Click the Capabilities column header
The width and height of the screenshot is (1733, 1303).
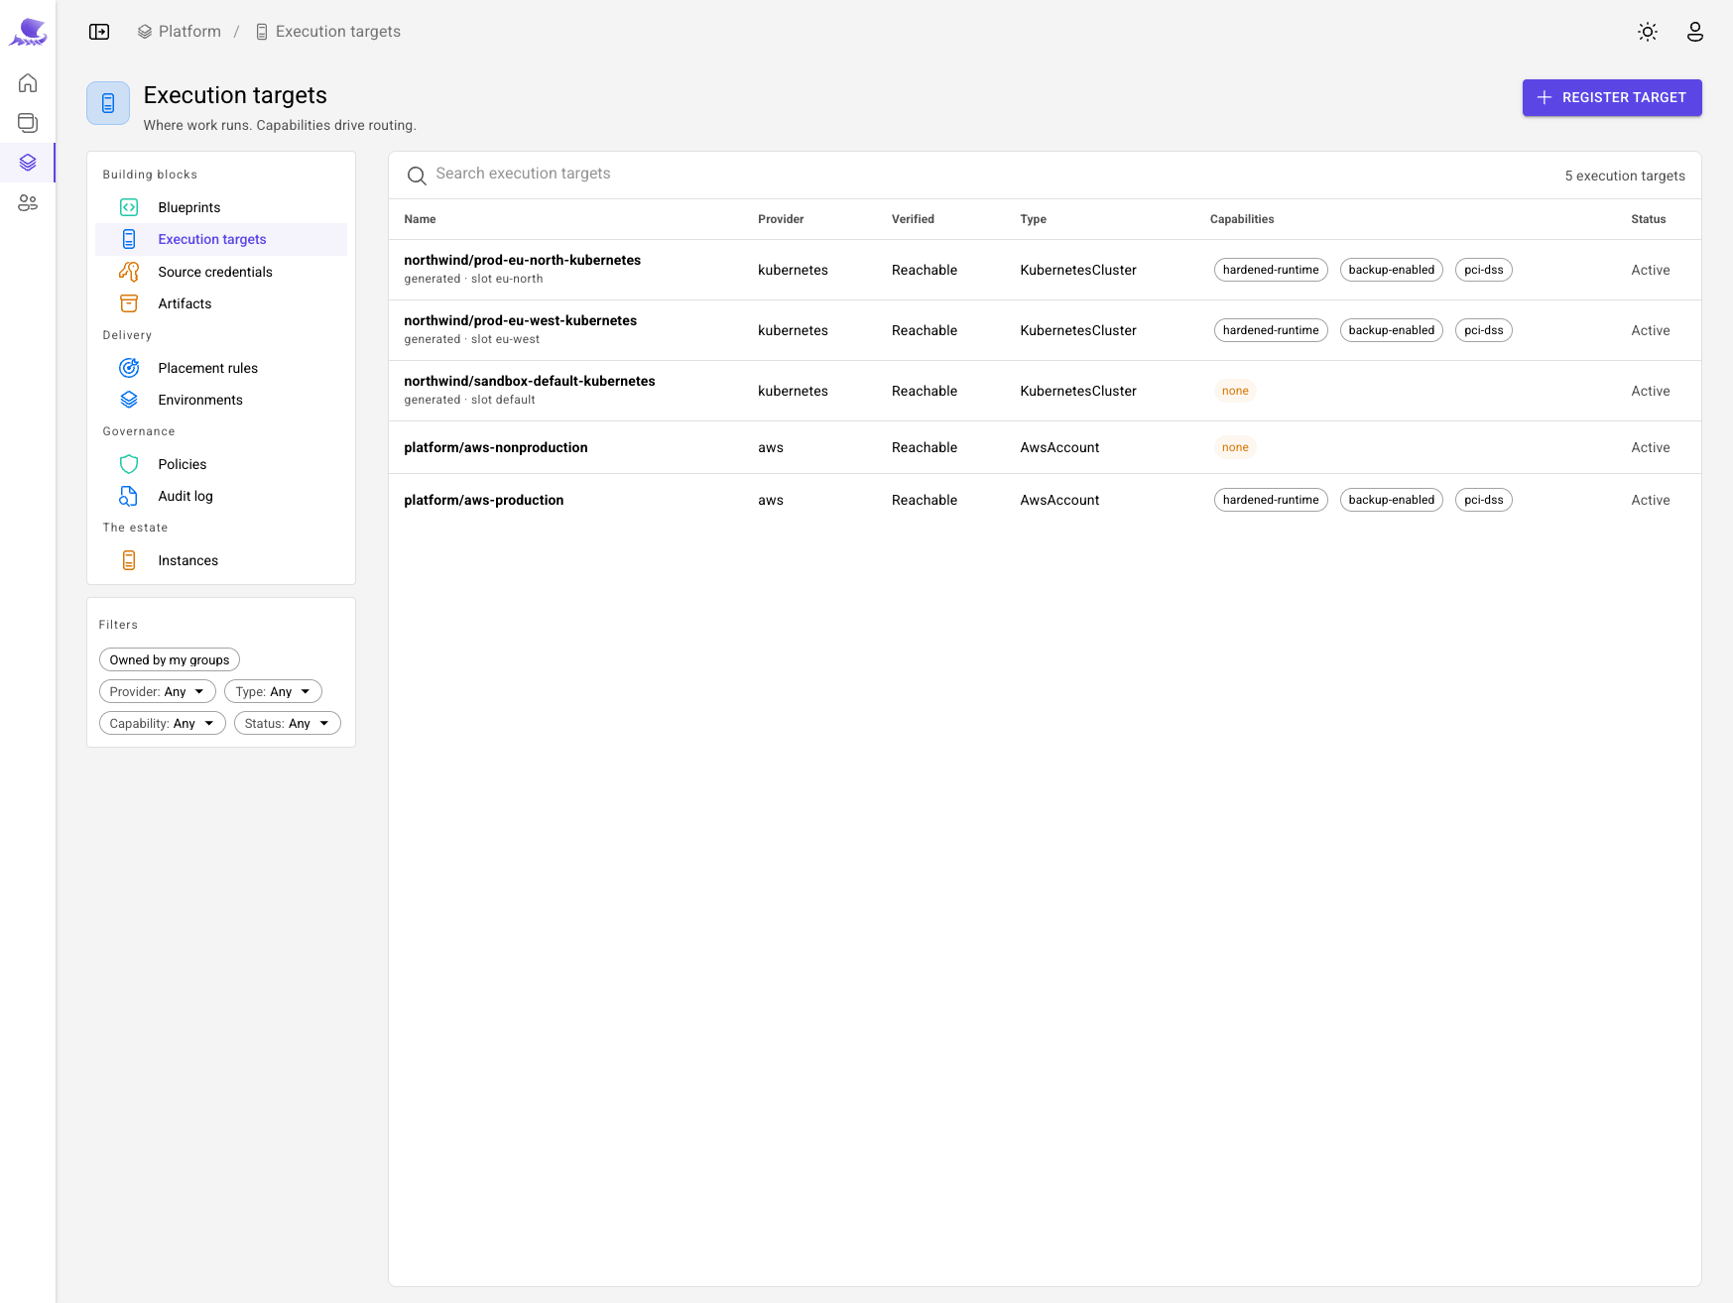coord(1242,219)
